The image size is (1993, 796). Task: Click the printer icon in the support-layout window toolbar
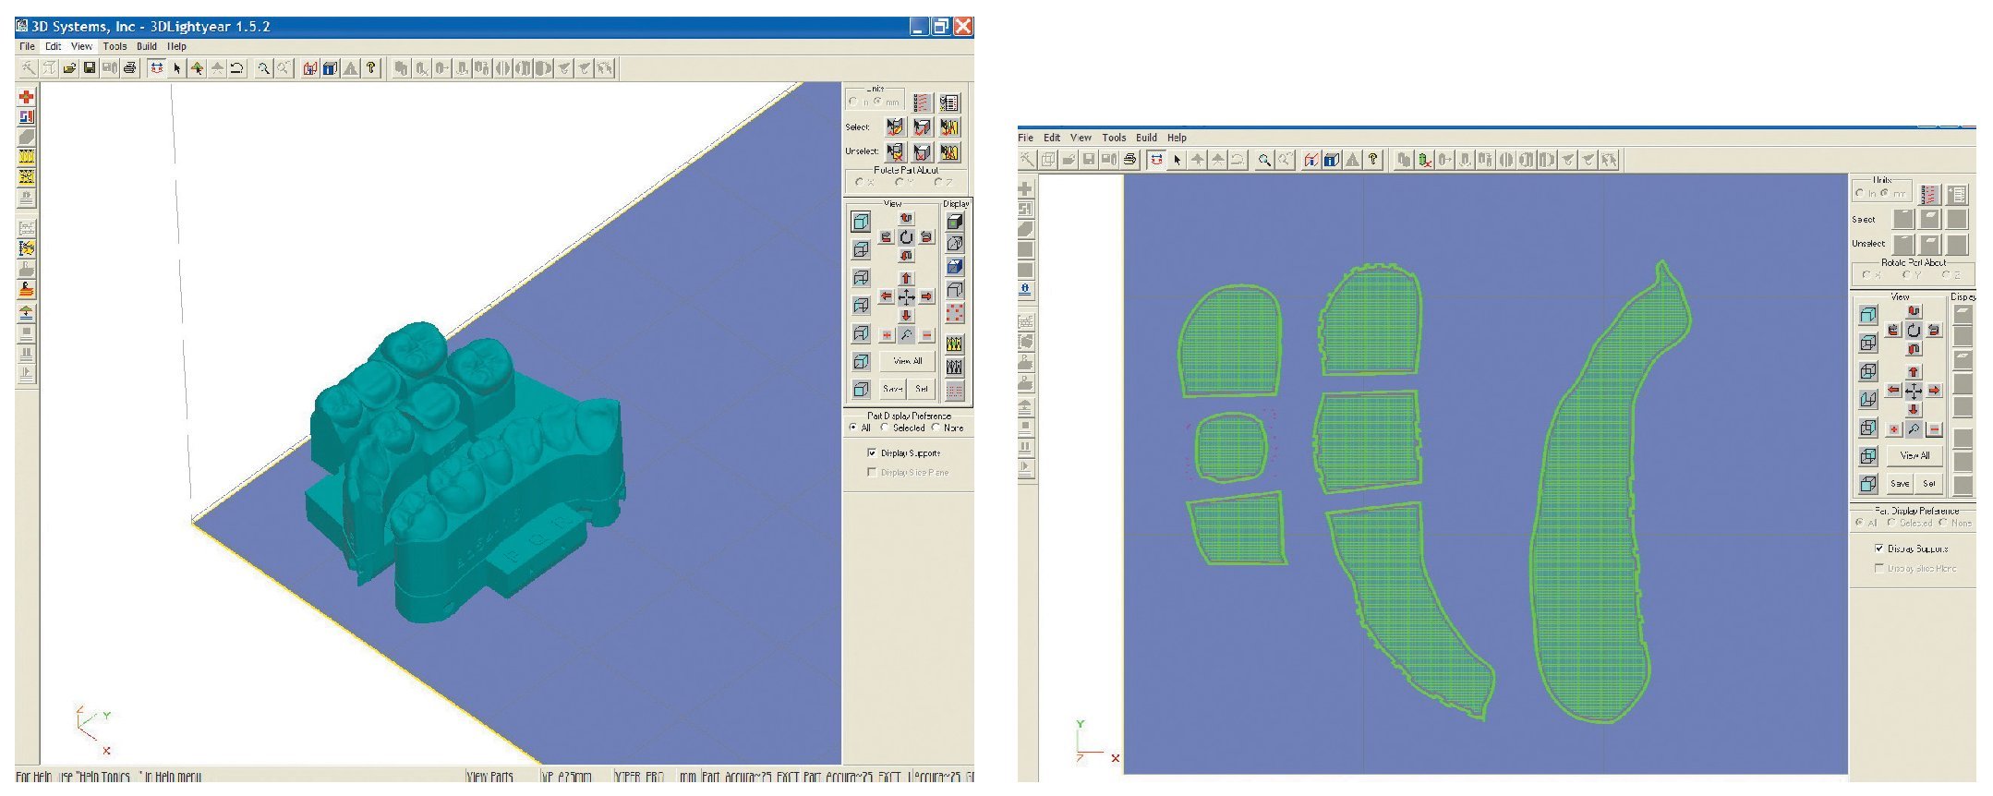[1129, 160]
